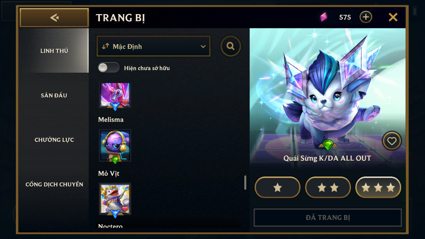Select the Mỏ Vịt headphone thumbnail

(115, 145)
